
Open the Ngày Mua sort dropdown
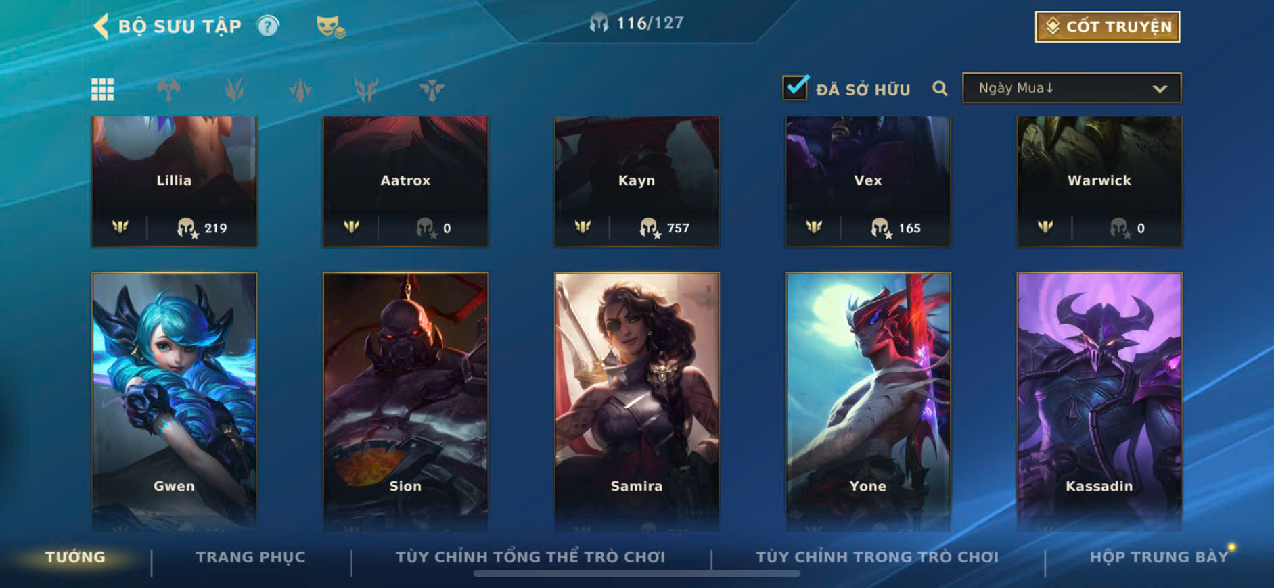(1072, 88)
